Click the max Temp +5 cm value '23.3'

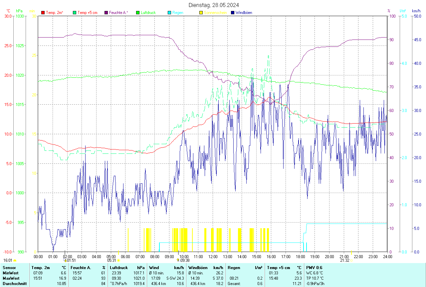298,278
